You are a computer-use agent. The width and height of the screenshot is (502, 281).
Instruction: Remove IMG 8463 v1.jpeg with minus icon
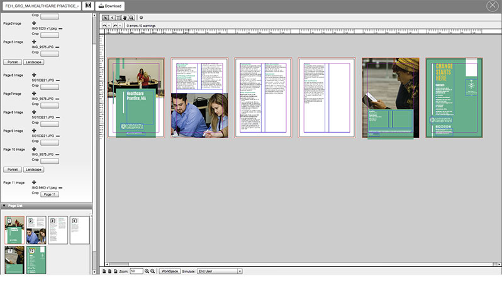[x=60, y=188]
